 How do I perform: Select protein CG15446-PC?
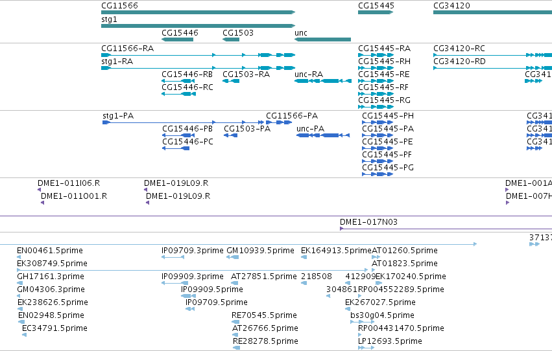[187, 142]
